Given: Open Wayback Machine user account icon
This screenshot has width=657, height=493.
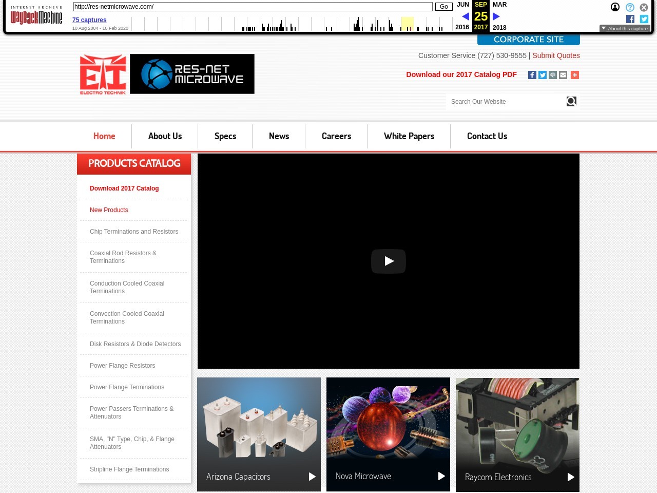Looking at the screenshot, I should click(615, 7).
